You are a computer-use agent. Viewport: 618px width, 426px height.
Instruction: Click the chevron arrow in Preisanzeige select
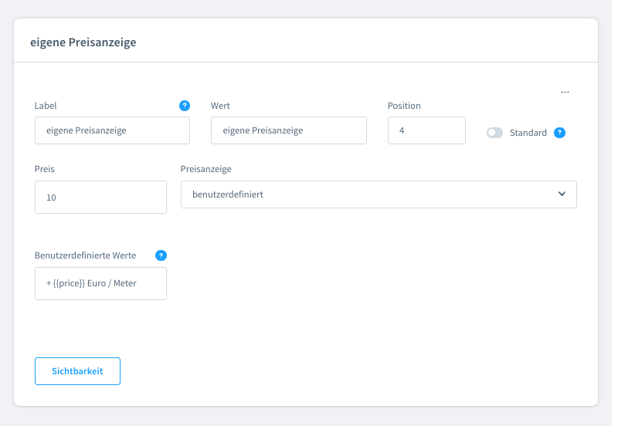pyautogui.click(x=562, y=194)
